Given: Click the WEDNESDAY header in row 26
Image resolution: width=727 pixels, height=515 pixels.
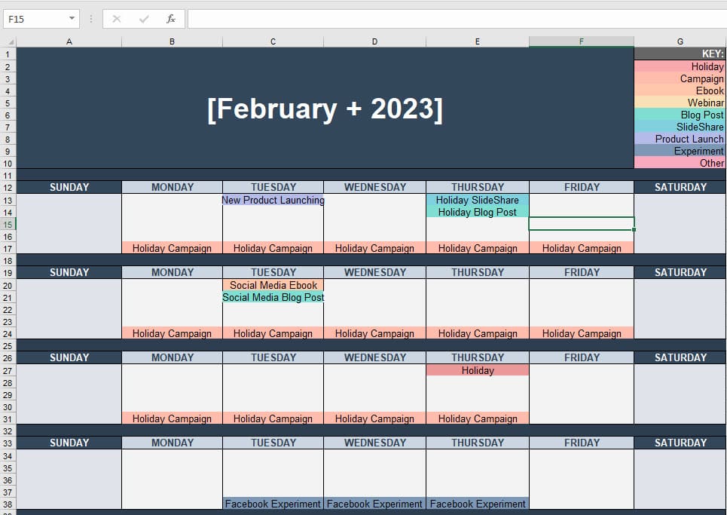Looking at the screenshot, I should coord(374,357).
